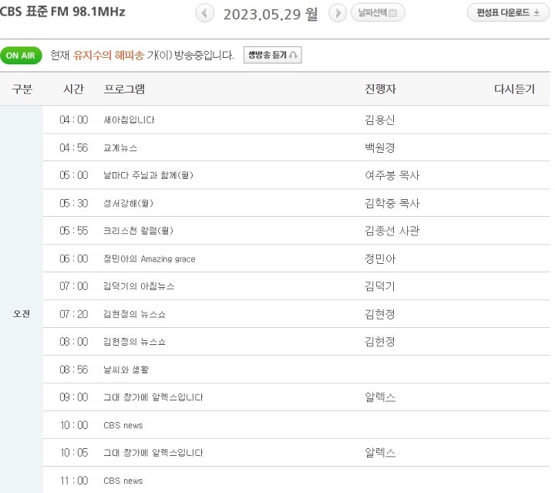The width and height of the screenshot is (555, 493).
Task: Go to the next day's schedule
Action: [338, 13]
